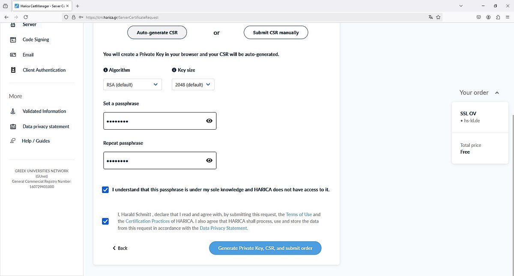
Task: Click the Code Signing sidebar icon
Action: (13, 39)
